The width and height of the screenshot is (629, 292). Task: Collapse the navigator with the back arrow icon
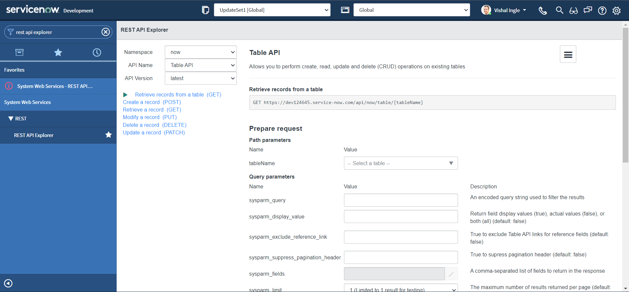pos(8,283)
